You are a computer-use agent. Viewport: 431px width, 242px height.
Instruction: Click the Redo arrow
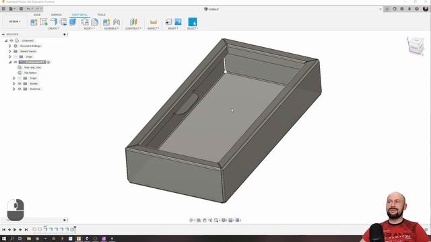(38, 9)
